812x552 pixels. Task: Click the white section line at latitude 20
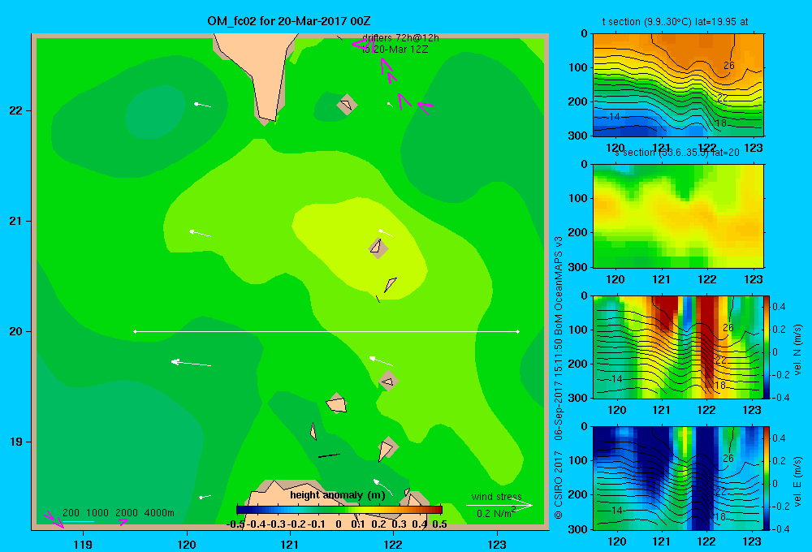[326, 331]
